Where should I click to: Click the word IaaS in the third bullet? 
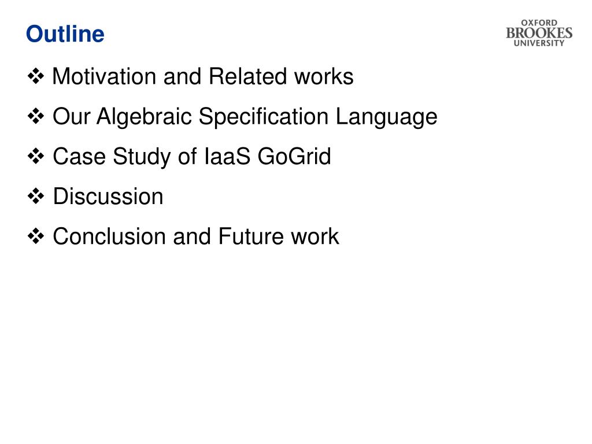227,156
